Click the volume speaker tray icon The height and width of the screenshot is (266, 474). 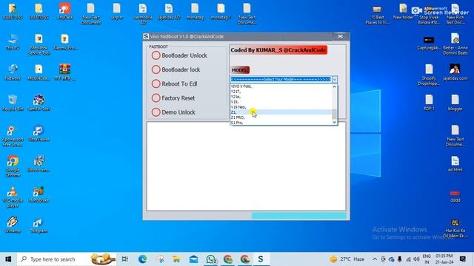coord(416,259)
